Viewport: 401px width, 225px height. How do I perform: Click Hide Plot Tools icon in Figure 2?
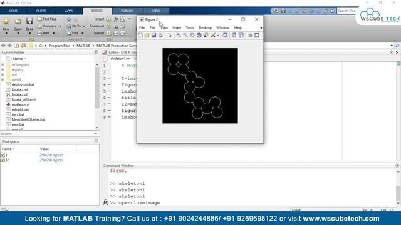coord(251,36)
